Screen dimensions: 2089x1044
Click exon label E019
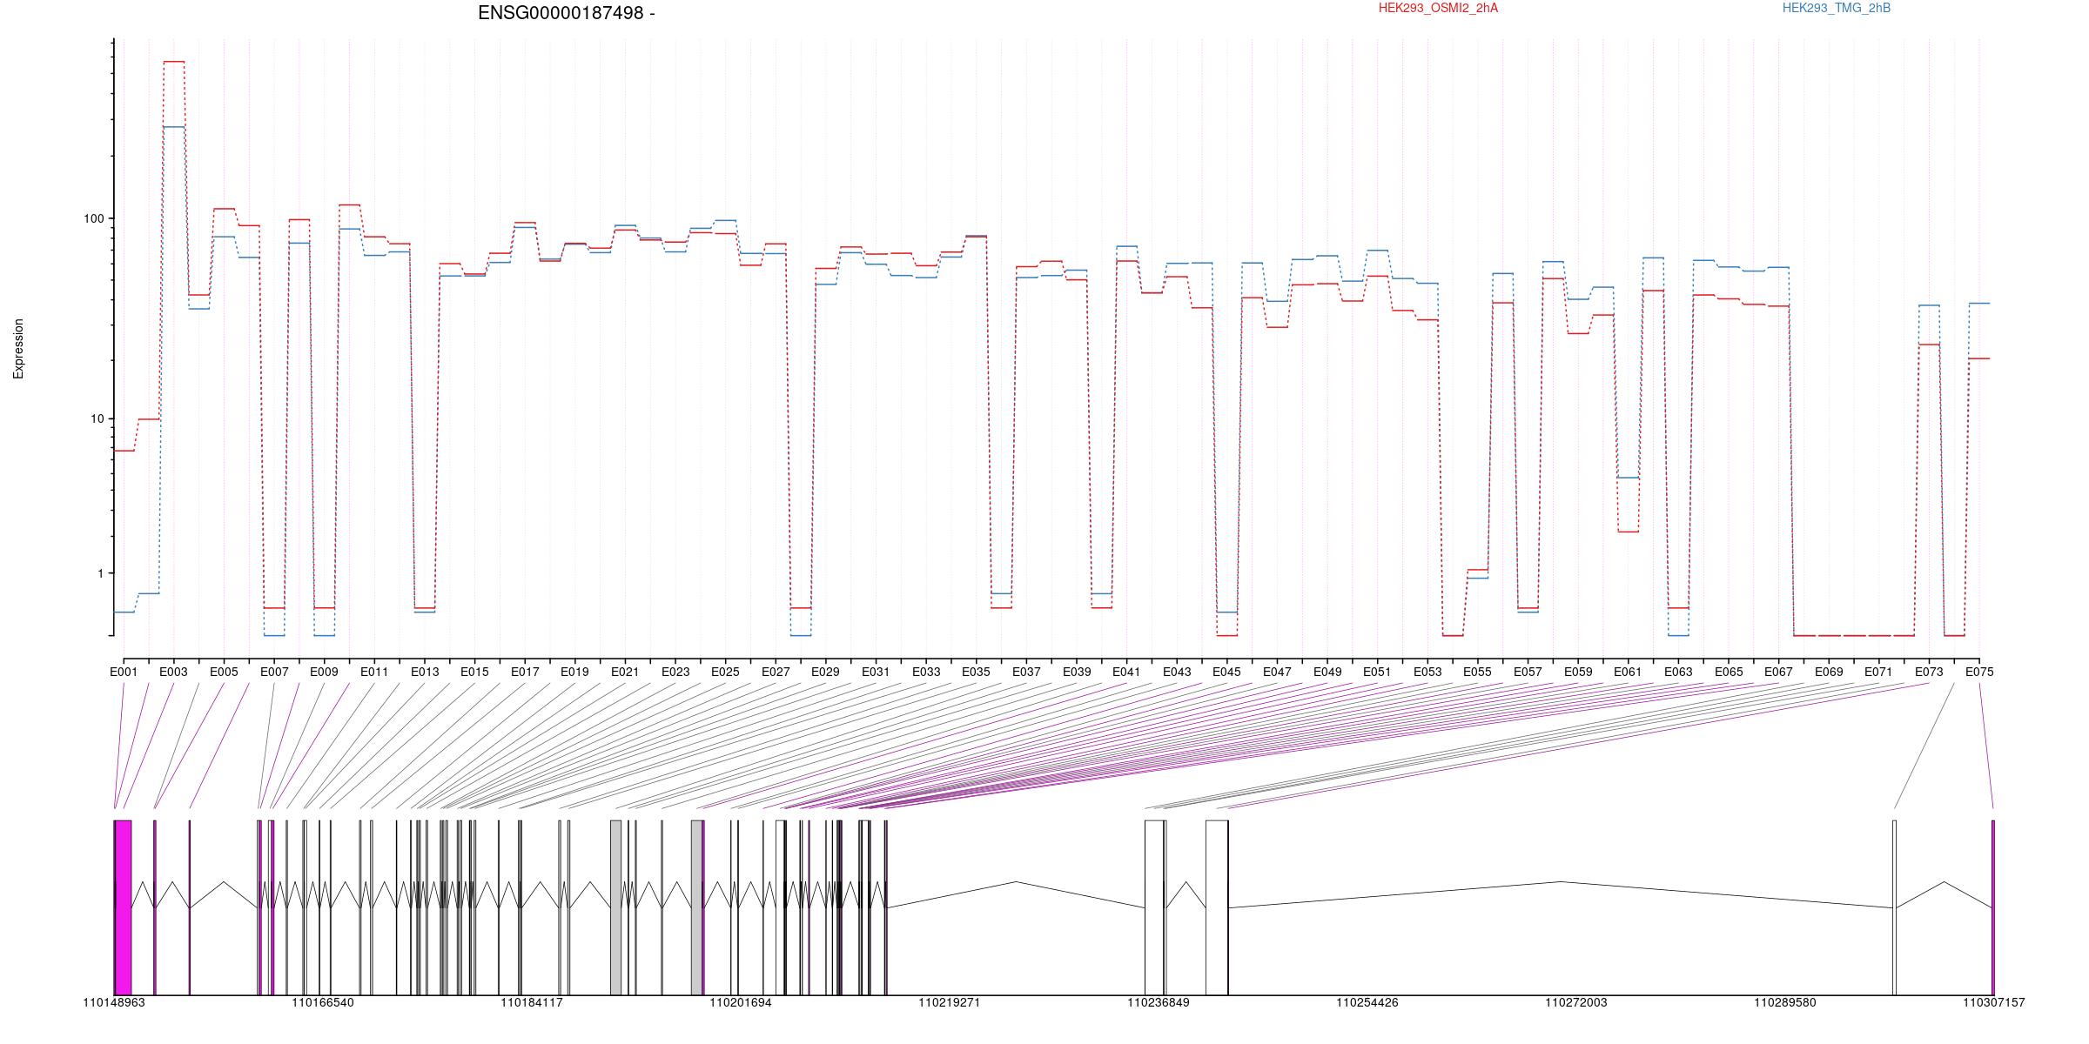tap(574, 672)
